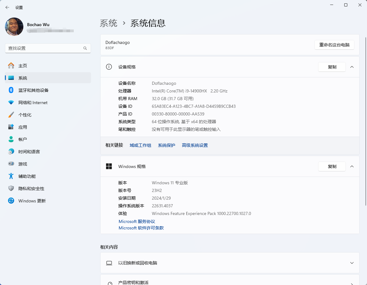
Task: Click the search magnifier icon
Action: pyautogui.click(x=85, y=48)
